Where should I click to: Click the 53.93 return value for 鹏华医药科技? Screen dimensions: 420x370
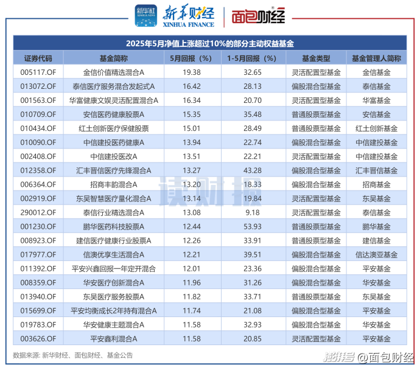251,226
